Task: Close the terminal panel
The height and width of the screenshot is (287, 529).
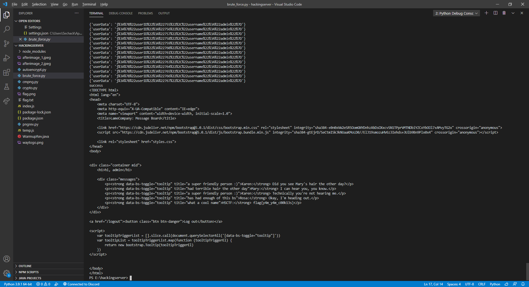Action: [522, 13]
